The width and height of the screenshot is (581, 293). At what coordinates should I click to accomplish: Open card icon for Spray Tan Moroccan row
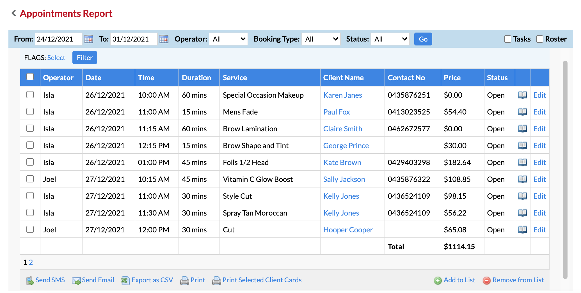[x=522, y=213]
